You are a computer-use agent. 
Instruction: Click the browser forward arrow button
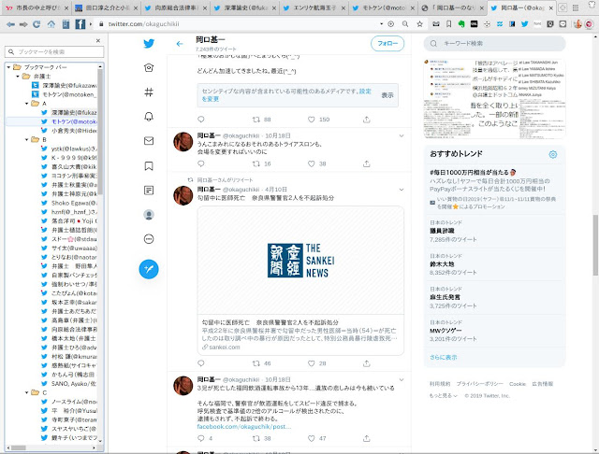coord(23,24)
